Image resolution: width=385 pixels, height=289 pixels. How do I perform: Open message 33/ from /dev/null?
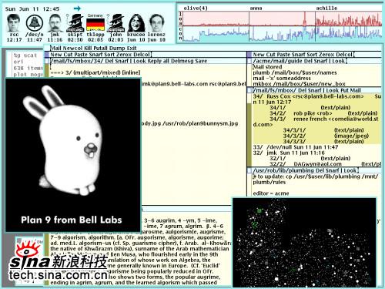(x=296, y=147)
